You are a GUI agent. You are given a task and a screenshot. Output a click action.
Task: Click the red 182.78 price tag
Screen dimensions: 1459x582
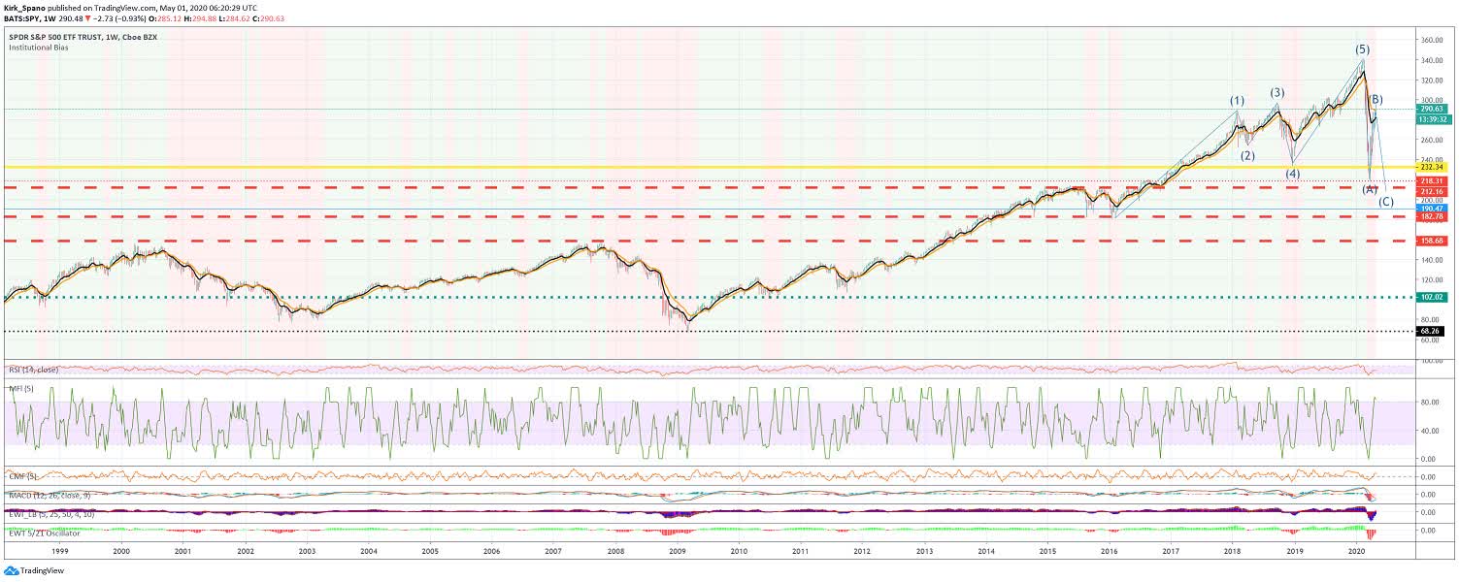click(x=1434, y=217)
